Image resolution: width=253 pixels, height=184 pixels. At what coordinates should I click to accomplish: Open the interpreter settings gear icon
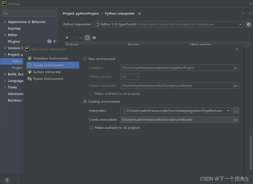point(249,24)
